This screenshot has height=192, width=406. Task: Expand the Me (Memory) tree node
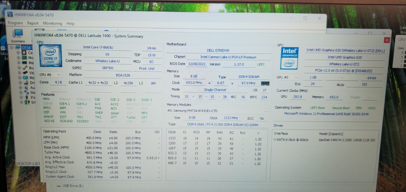tap(19, 63)
